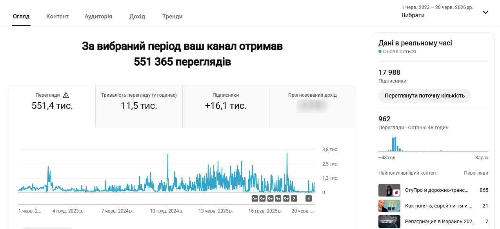Click the 16 груд. 2025 р. date label
Image resolution: width=500 pixels, height=229 pixels.
click(x=265, y=211)
